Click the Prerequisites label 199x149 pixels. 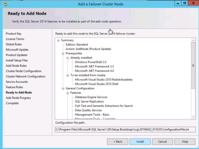pos(74,53)
